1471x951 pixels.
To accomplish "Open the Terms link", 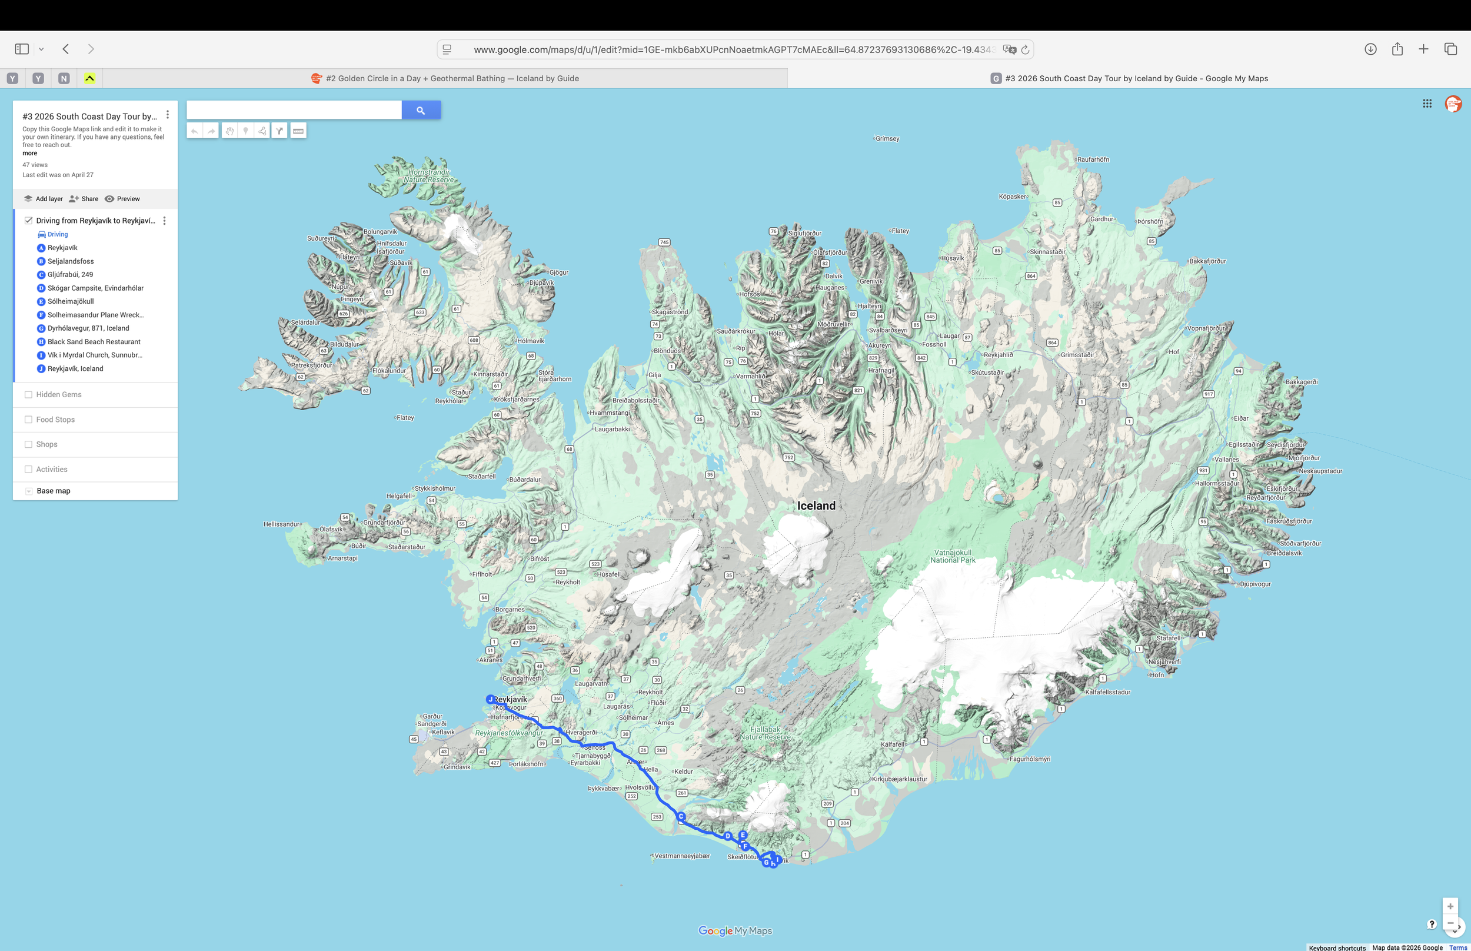I will pos(1458,947).
